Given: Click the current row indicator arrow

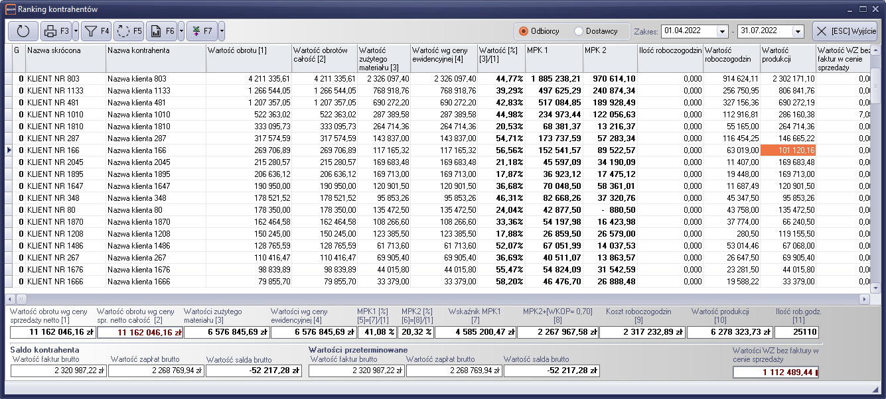Looking at the screenshot, I should (x=9, y=150).
